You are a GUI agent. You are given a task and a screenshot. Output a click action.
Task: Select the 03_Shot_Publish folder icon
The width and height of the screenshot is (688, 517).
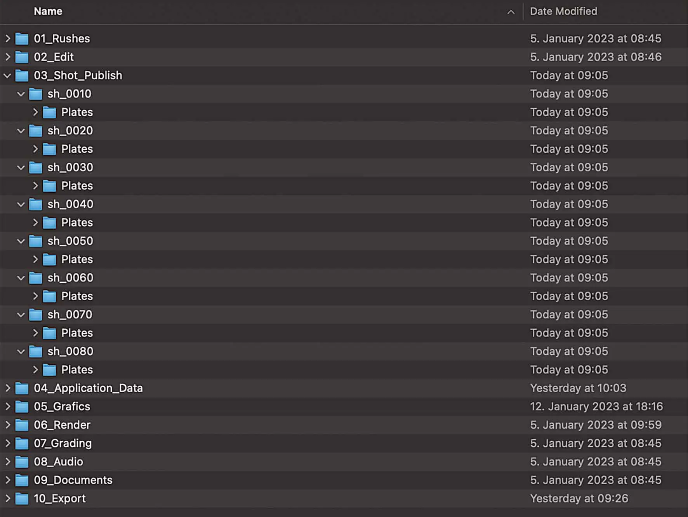click(x=22, y=75)
